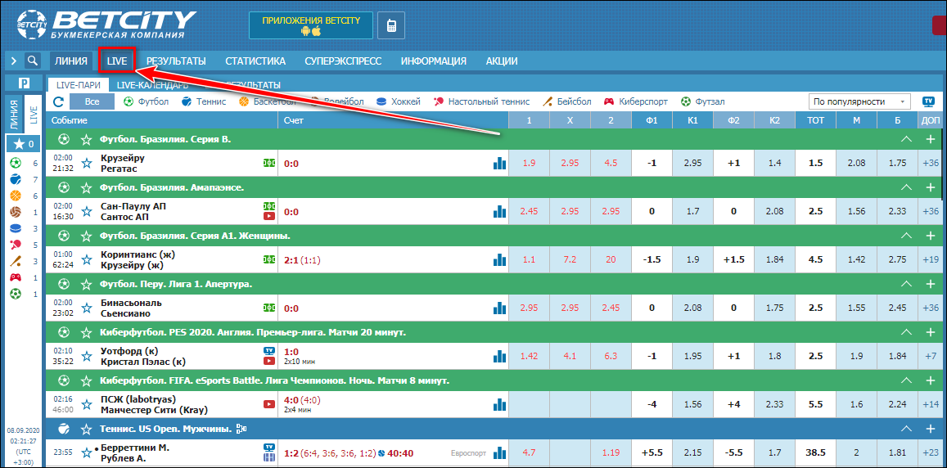
Task: Favorite the Коринтианс (ж) match
Action: [87, 259]
